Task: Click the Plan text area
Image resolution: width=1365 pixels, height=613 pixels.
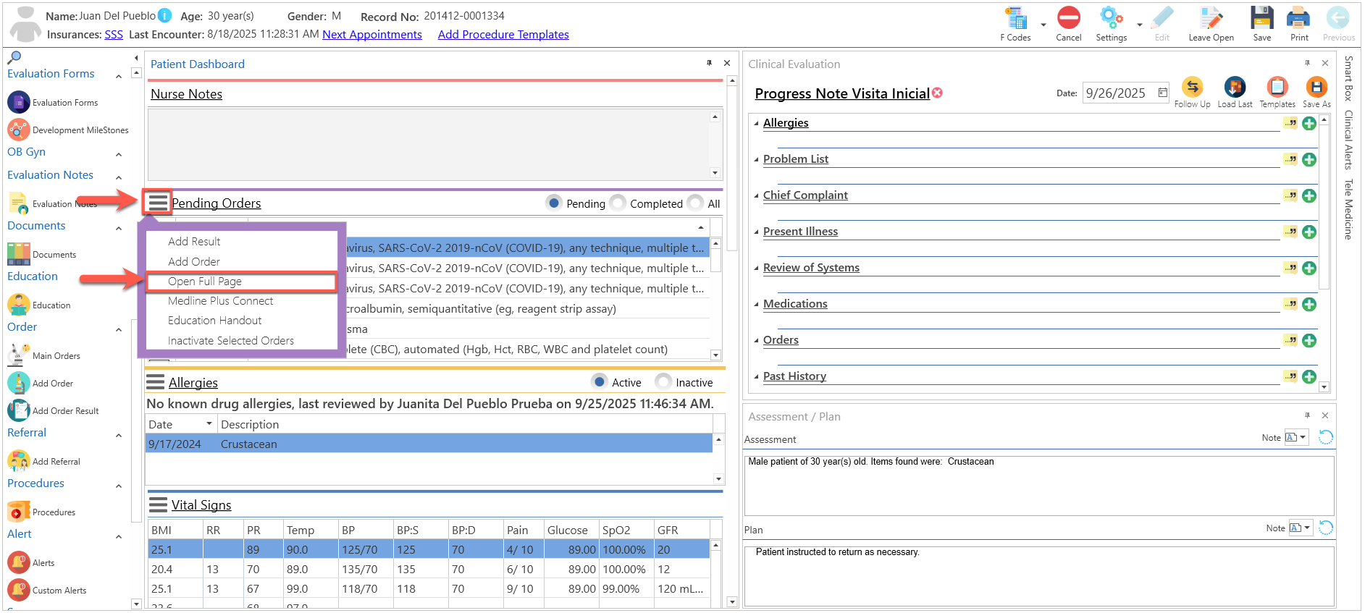Action: pyautogui.click(x=1039, y=576)
